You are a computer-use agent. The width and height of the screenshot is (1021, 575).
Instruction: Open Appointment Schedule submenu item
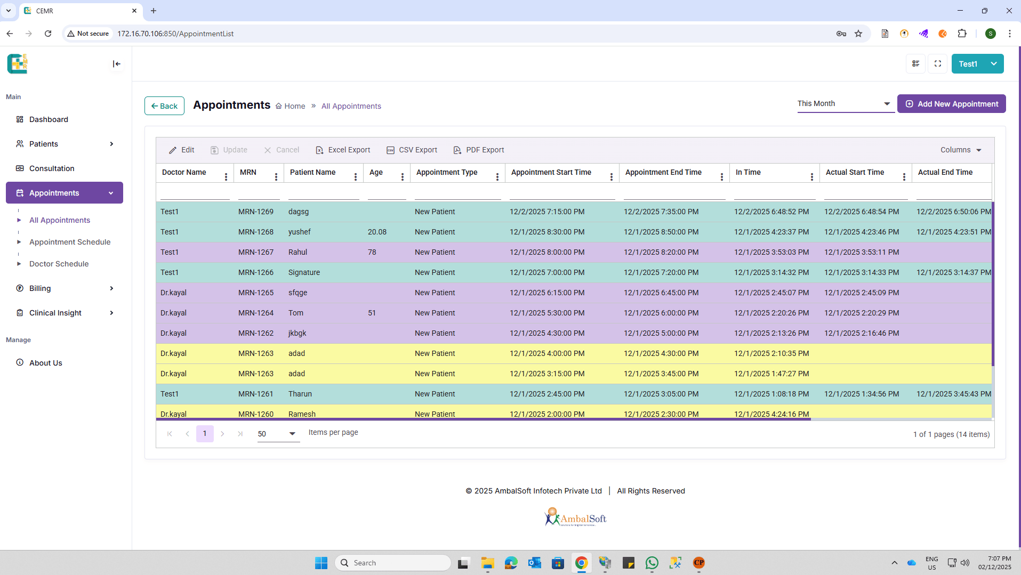[x=70, y=242]
